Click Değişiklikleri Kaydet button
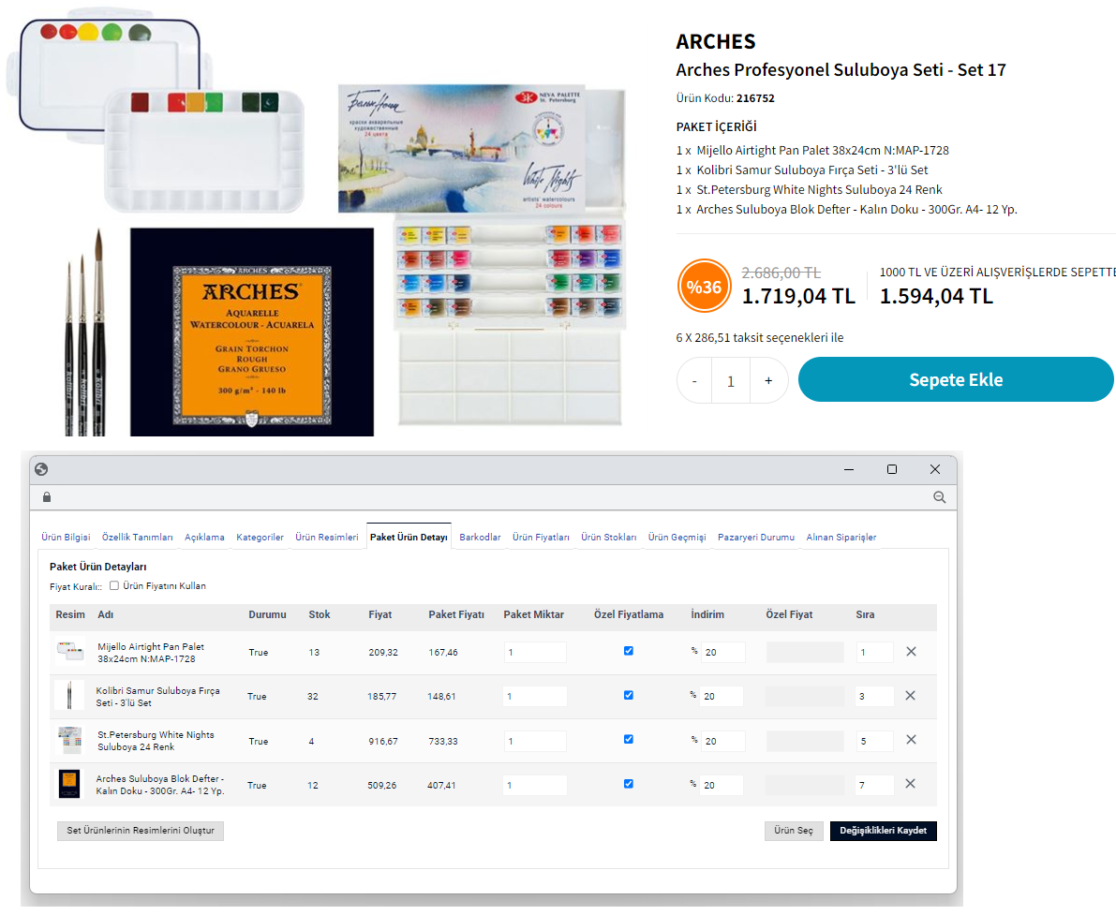The width and height of the screenshot is (1116, 915). [x=884, y=831]
